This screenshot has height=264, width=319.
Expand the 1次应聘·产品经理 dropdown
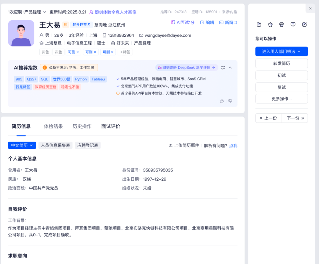[x=45, y=12]
